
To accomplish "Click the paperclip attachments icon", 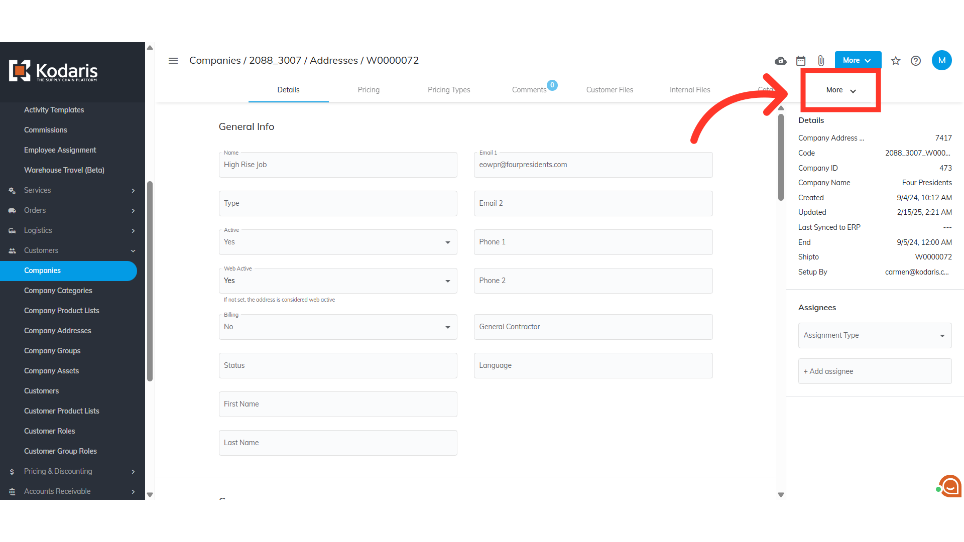I will (821, 61).
